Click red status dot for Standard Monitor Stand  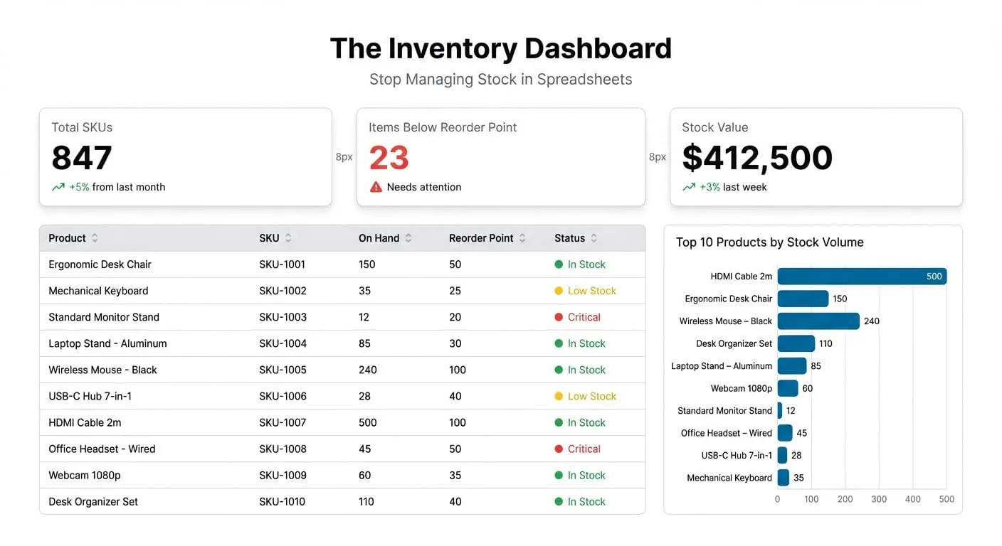point(559,317)
